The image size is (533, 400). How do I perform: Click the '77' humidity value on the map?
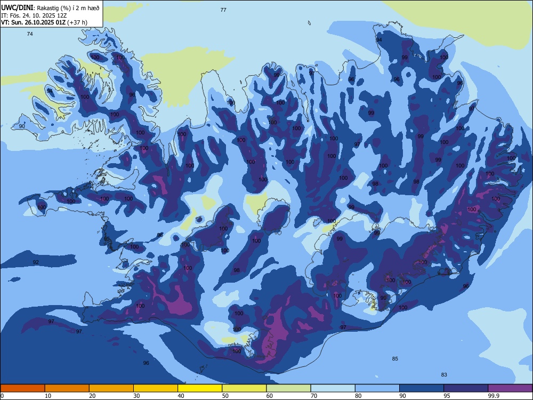[x=223, y=10]
